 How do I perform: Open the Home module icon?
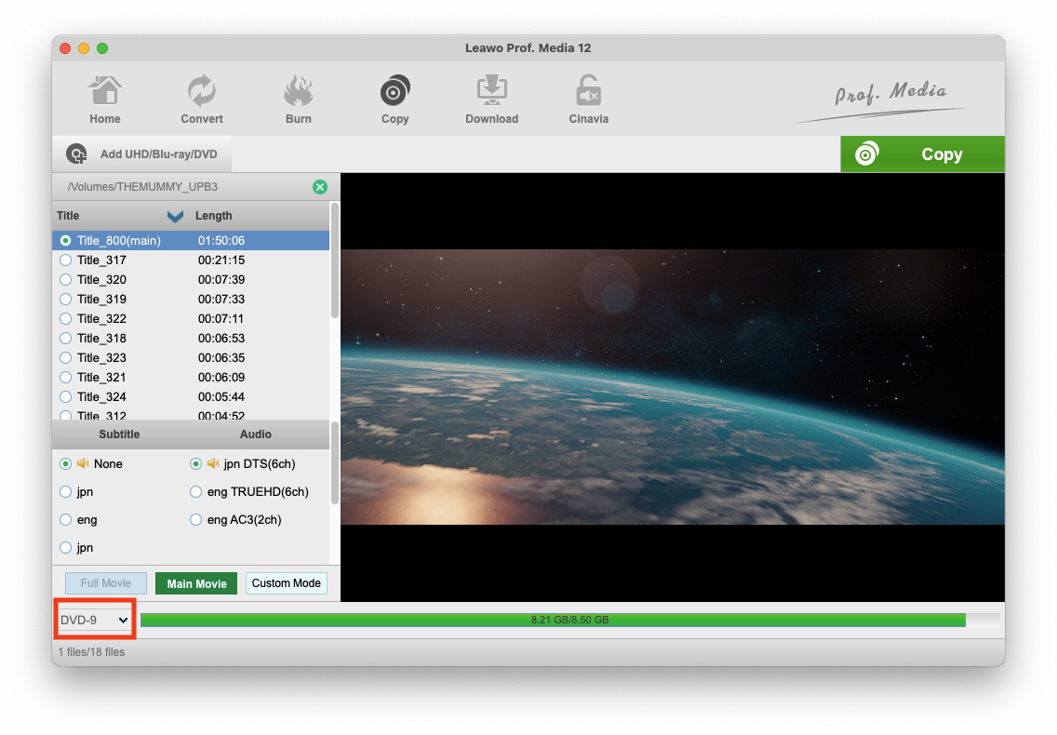point(104,91)
